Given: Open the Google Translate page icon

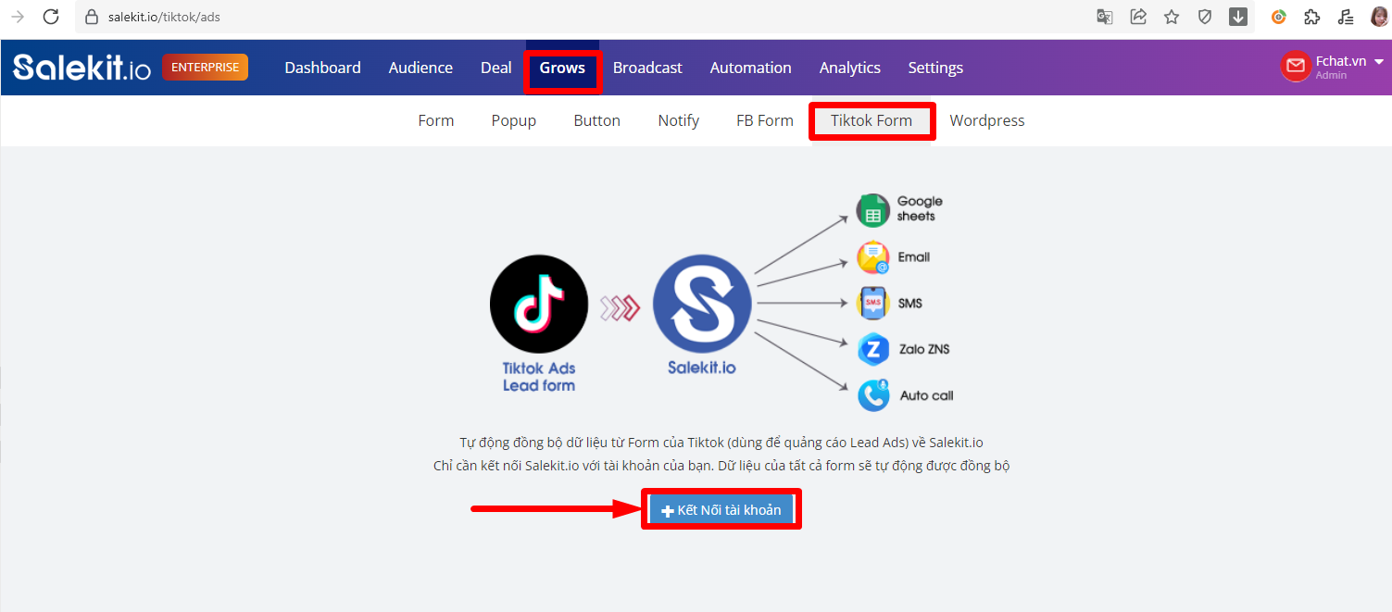Looking at the screenshot, I should tap(1104, 17).
